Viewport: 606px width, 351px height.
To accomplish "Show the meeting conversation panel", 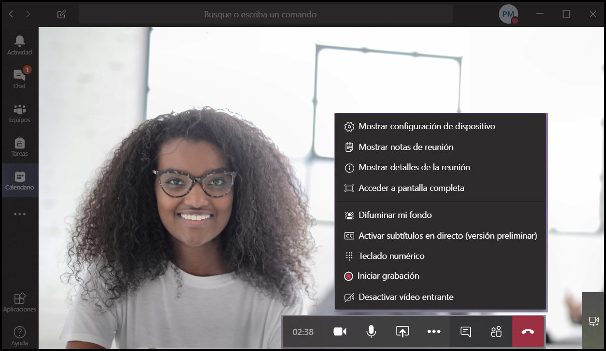I will (x=466, y=332).
